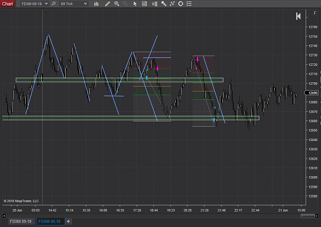The image size is (321, 227).
Task: Open the bar chart style icon
Action: pos(96,4)
